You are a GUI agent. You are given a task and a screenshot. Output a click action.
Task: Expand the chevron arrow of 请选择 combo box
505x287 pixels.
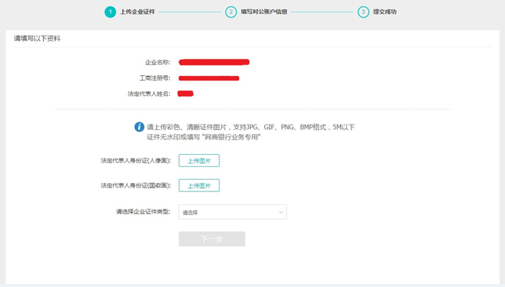pyautogui.click(x=280, y=212)
